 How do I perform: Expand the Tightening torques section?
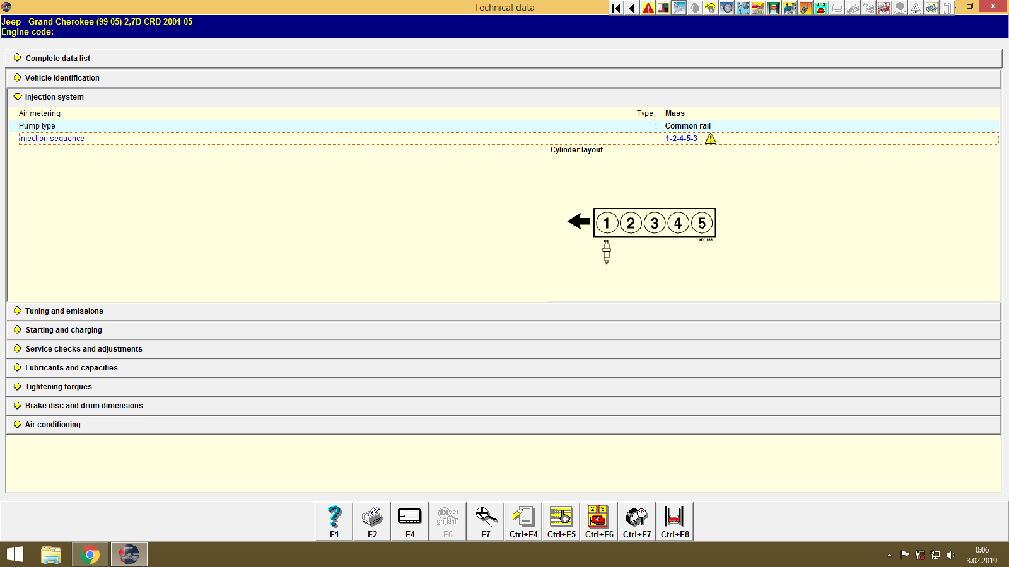point(57,386)
